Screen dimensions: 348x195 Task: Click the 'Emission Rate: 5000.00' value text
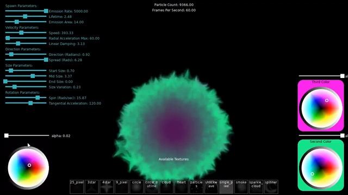(x=69, y=11)
